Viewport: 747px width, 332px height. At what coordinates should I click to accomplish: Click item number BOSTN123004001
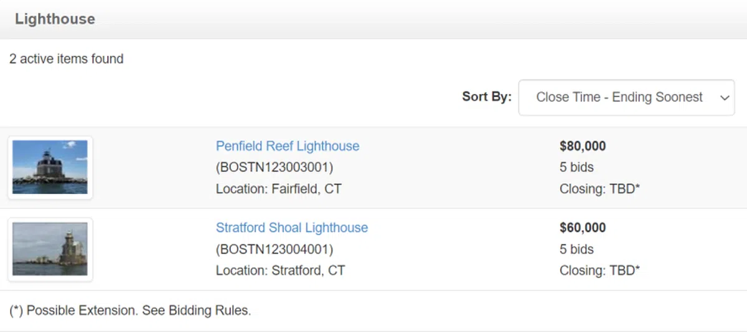click(x=275, y=249)
